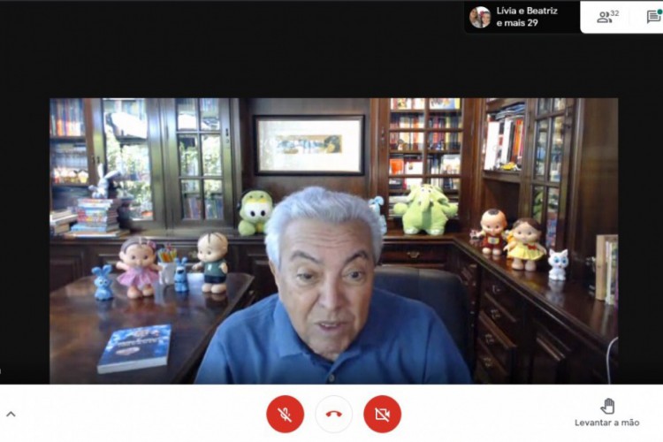Select the Lívia e Beatriz avatar thumbnail
Viewport: 663px width, 442px height.
tap(480, 17)
